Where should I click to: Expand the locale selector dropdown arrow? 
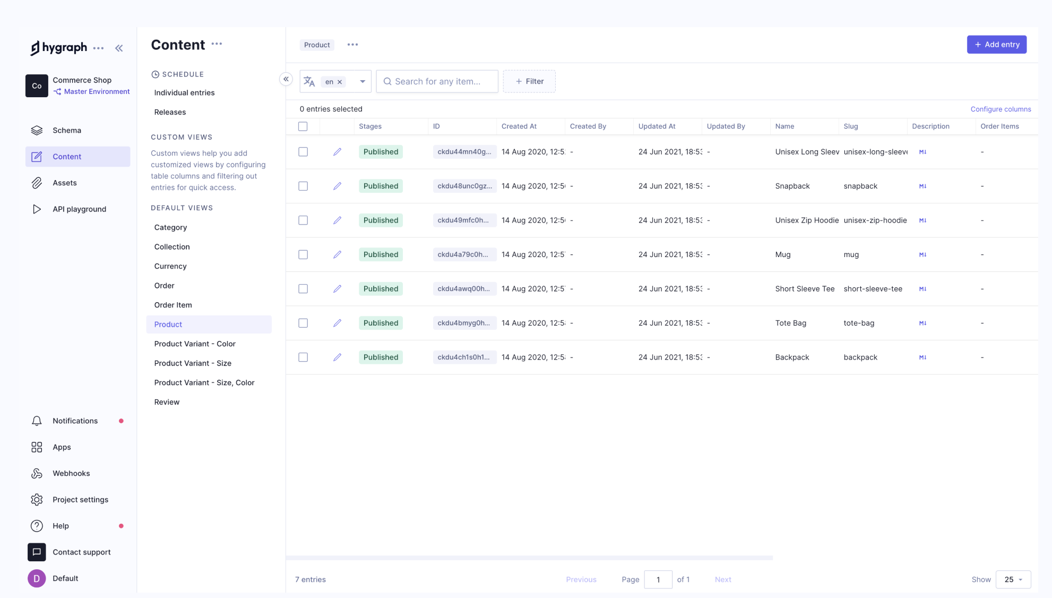click(363, 82)
